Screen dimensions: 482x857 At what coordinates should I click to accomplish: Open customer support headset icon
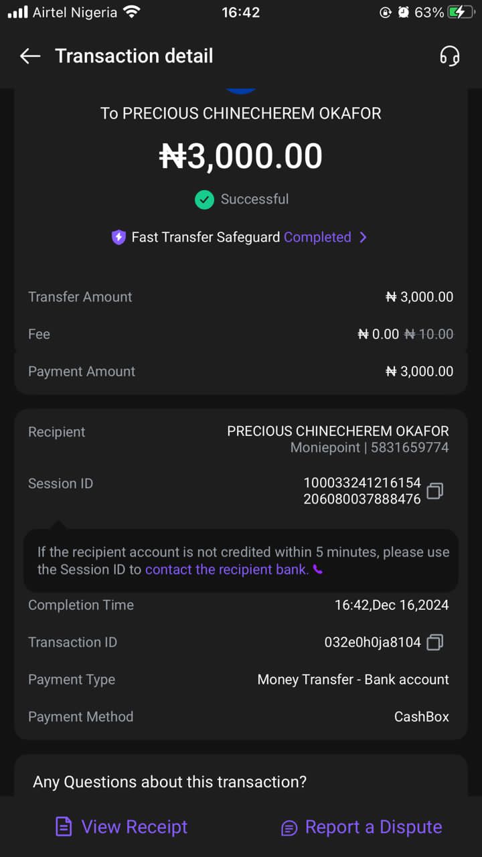point(450,56)
